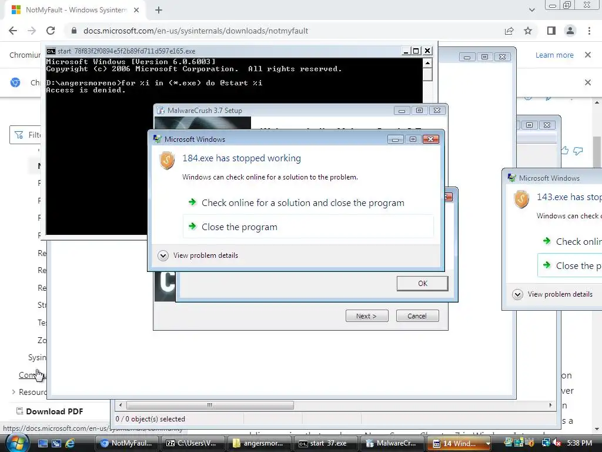Click the thumbs down feedback icon
This screenshot has width=602, height=452.
[x=578, y=151]
